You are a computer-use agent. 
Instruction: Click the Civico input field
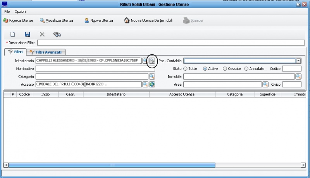pyautogui.click(x=292, y=84)
